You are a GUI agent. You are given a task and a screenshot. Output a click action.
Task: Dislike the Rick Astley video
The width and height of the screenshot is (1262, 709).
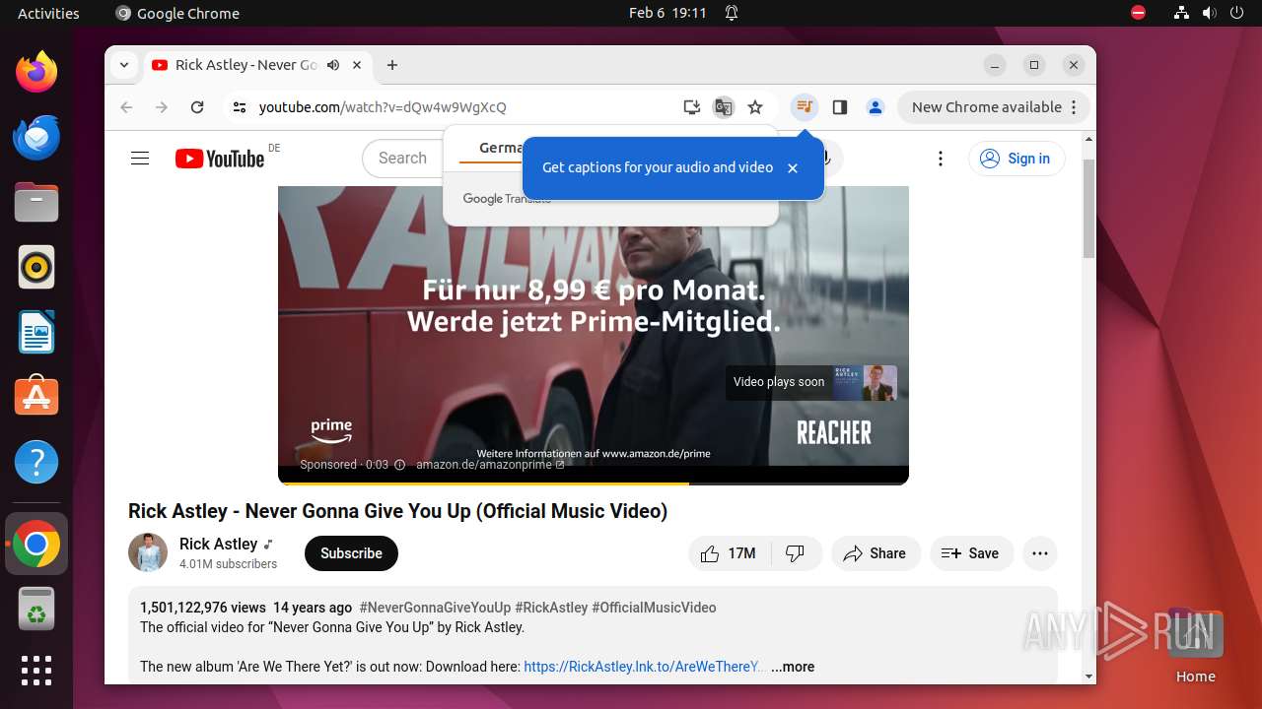click(x=796, y=553)
